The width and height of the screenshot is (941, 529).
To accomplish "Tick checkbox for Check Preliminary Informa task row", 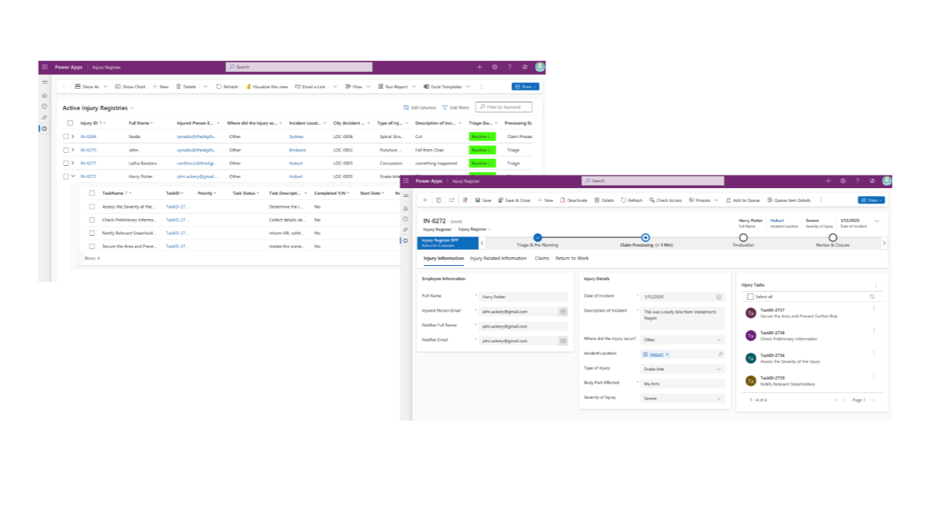I will point(92,220).
